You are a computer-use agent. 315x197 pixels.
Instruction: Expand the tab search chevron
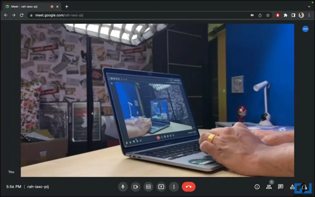coord(309,6)
